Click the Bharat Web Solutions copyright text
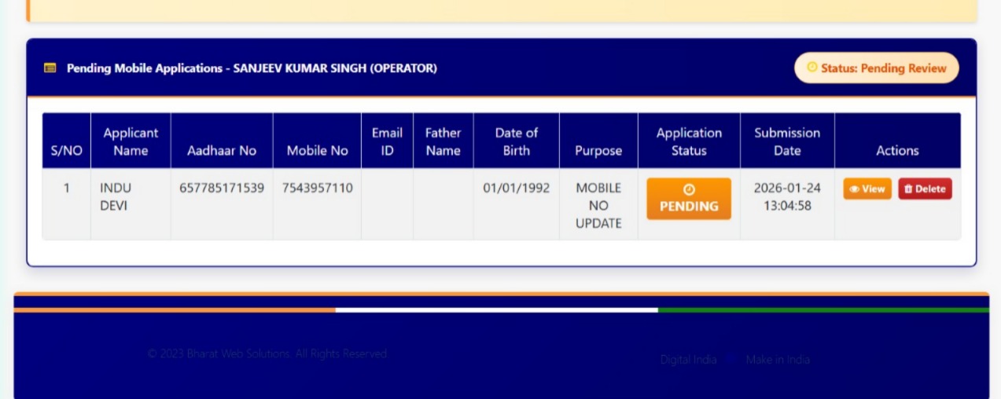 267,354
